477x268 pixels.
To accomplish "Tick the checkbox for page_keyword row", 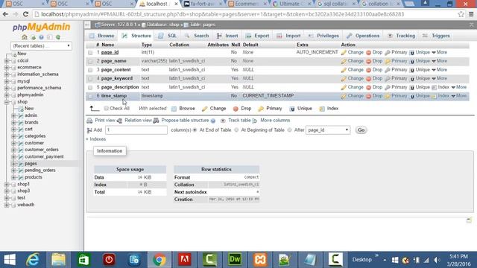I will pyautogui.click(x=90, y=79).
